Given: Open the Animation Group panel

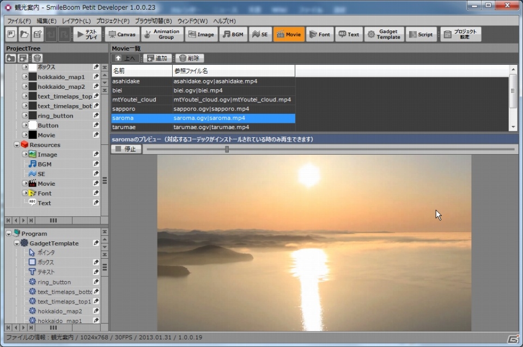Looking at the screenshot, I should point(162,34).
